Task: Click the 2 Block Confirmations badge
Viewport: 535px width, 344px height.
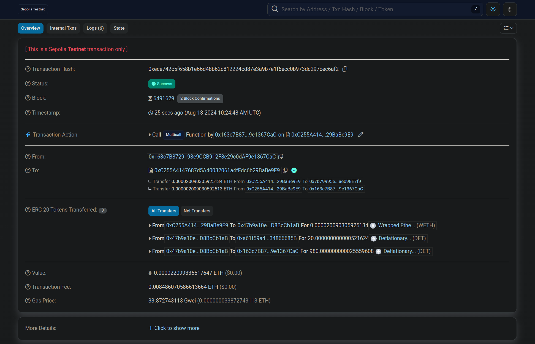Action: (200, 98)
